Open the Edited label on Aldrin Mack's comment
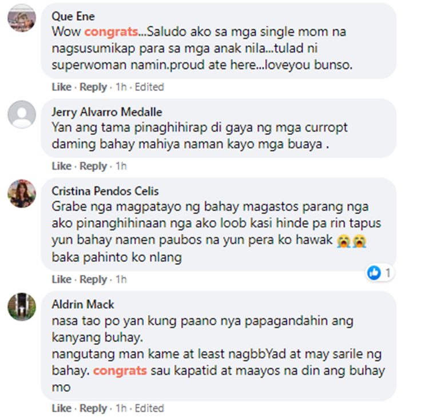Viewport: 429px width, 418px height. (149, 408)
